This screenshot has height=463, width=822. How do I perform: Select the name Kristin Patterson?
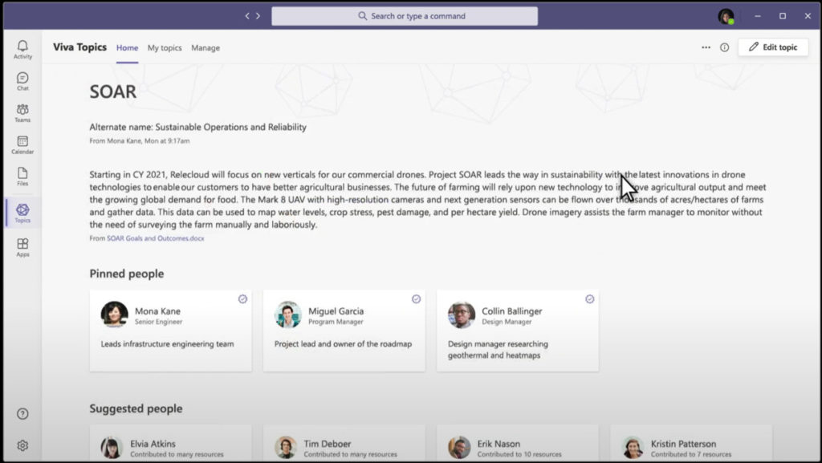[684, 444]
